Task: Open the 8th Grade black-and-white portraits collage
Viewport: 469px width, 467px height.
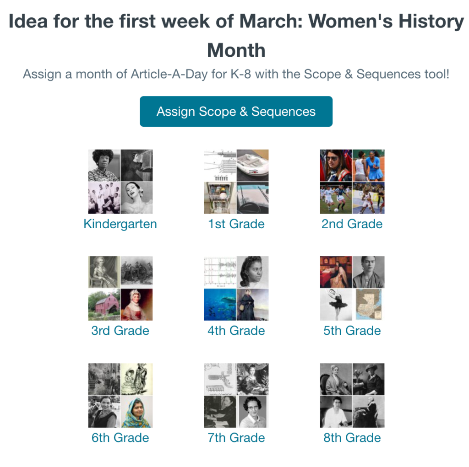Action: pos(352,395)
